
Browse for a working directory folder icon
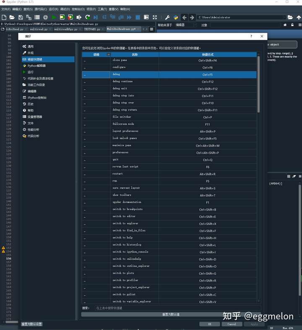290,17
